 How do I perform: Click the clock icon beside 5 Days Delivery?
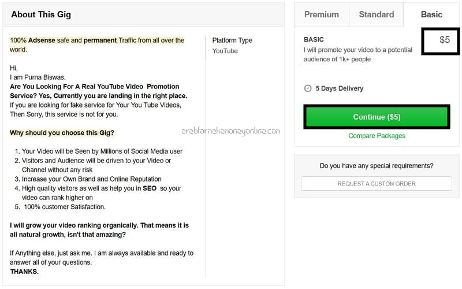[x=308, y=88]
